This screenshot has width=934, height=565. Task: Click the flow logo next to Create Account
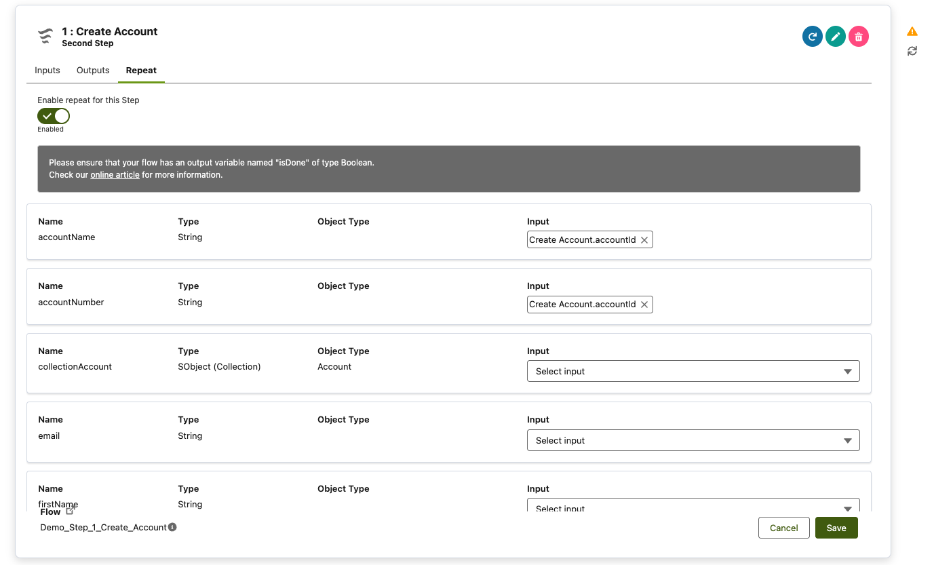45,37
